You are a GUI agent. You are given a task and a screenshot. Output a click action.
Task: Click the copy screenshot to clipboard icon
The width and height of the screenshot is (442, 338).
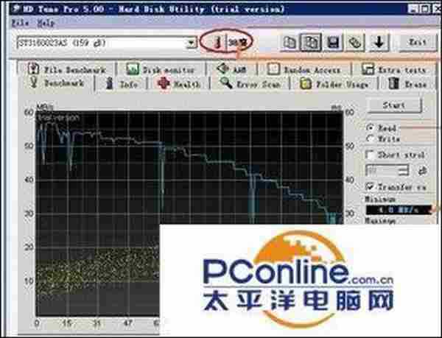312,42
